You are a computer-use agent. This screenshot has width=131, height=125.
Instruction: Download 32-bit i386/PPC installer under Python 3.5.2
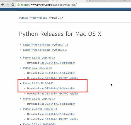(x=59, y=78)
